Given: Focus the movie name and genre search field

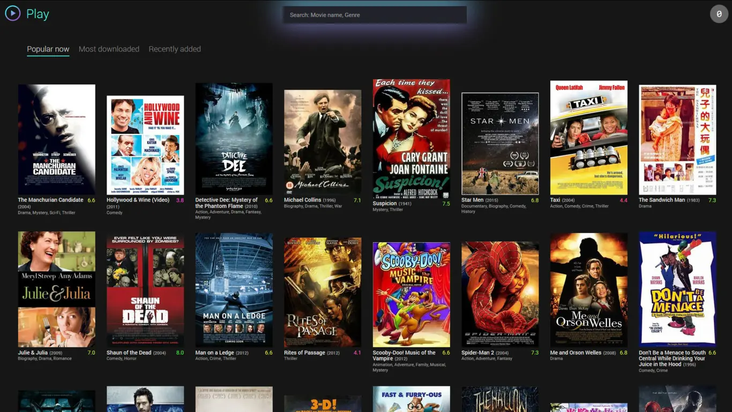Looking at the screenshot, I should (x=375, y=15).
